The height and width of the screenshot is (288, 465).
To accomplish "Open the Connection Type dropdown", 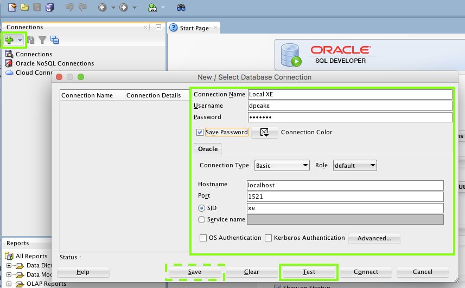I will (282, 166).
